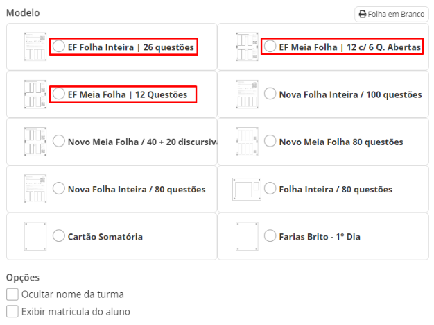Click the EF Meia Folha 12 Questões layout thumbnail
The width and height of the screenshot is (434, 325).
pos(35,94)
